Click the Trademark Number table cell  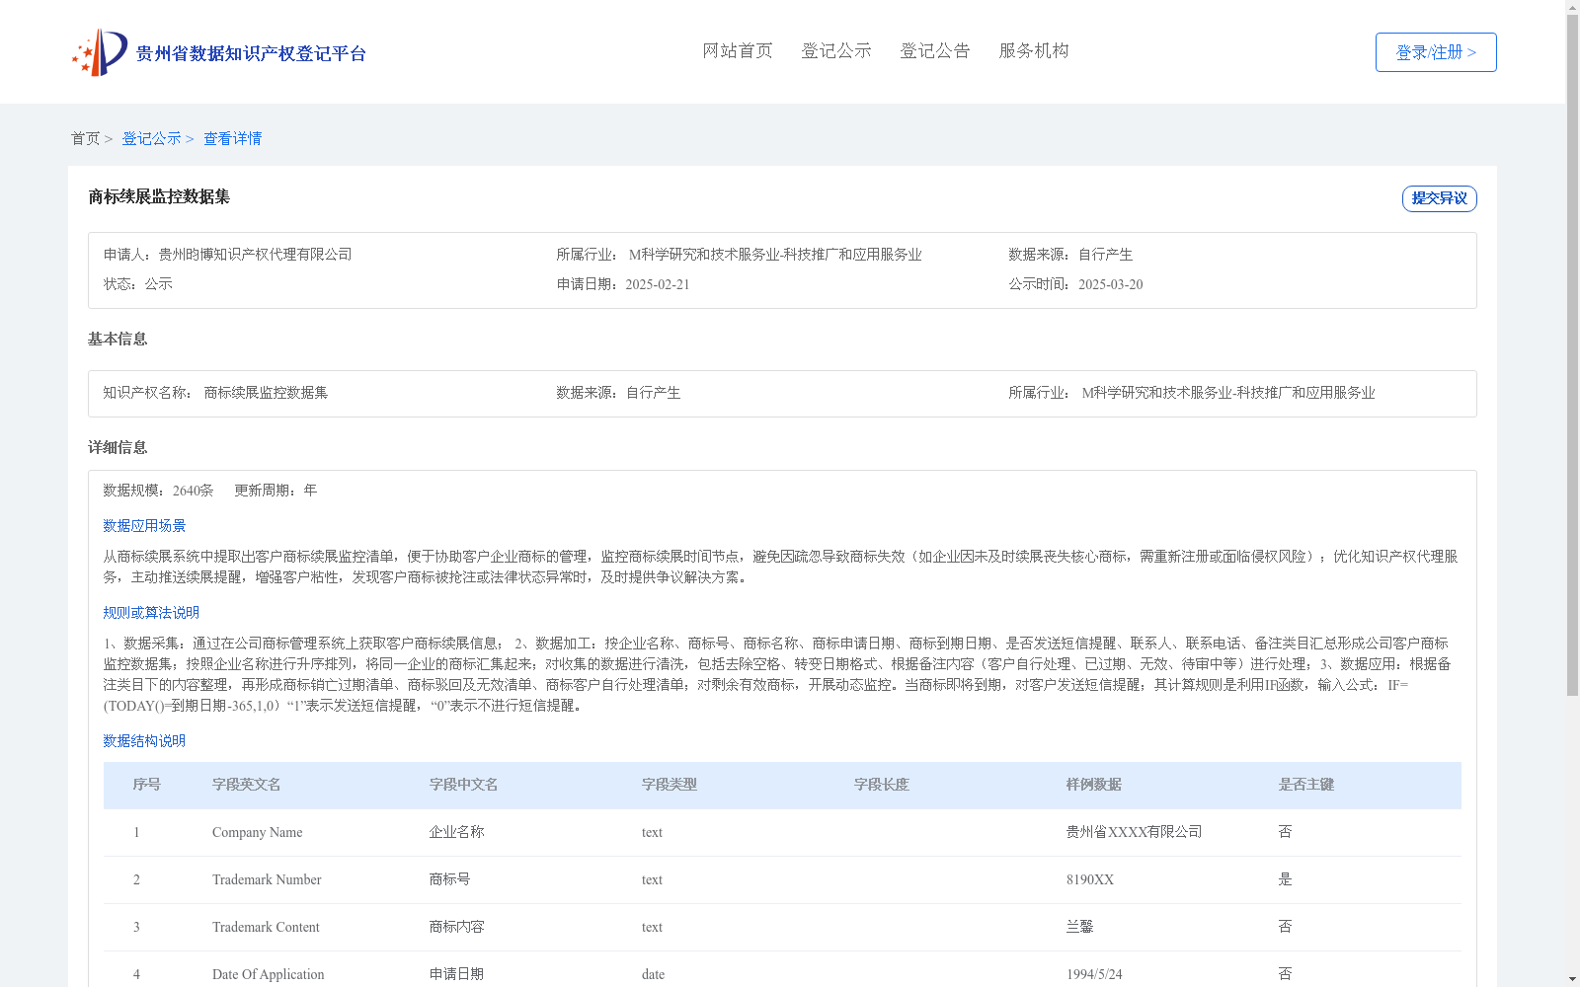(x=267, y=879)
